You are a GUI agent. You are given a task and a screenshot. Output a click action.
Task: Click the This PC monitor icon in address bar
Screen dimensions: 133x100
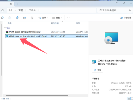click(10, 10)
